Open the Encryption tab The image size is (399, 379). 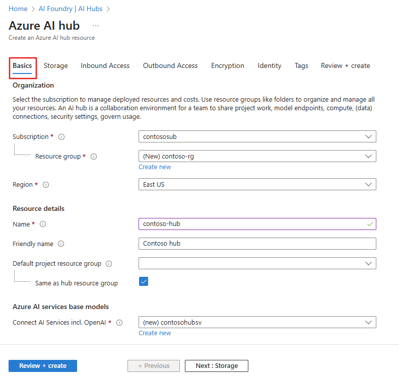click(227, 66)
